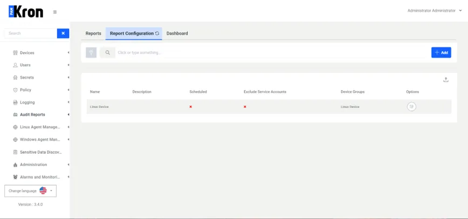
Task: Click the Exclude Service Accounts header
Action: [265, 92]
